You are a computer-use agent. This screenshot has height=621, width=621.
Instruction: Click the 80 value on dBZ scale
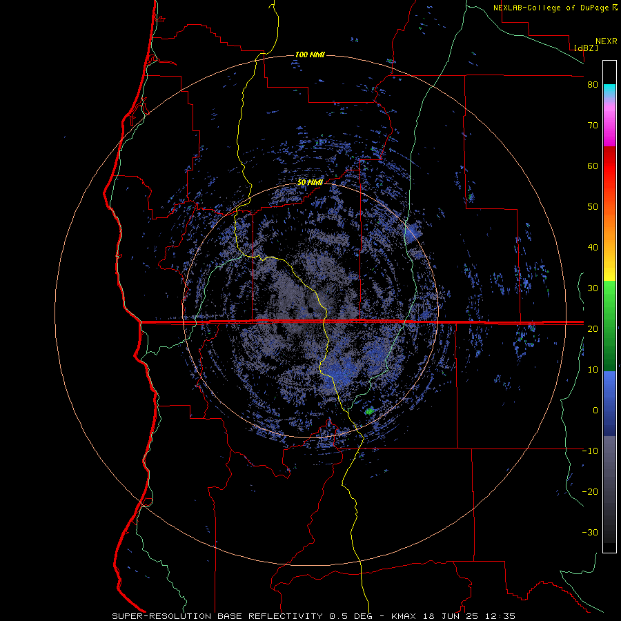pos(593,85)
